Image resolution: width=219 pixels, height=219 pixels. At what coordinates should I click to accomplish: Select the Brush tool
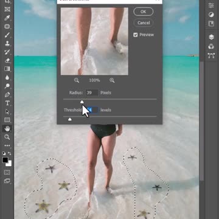(x=7, y=35)
